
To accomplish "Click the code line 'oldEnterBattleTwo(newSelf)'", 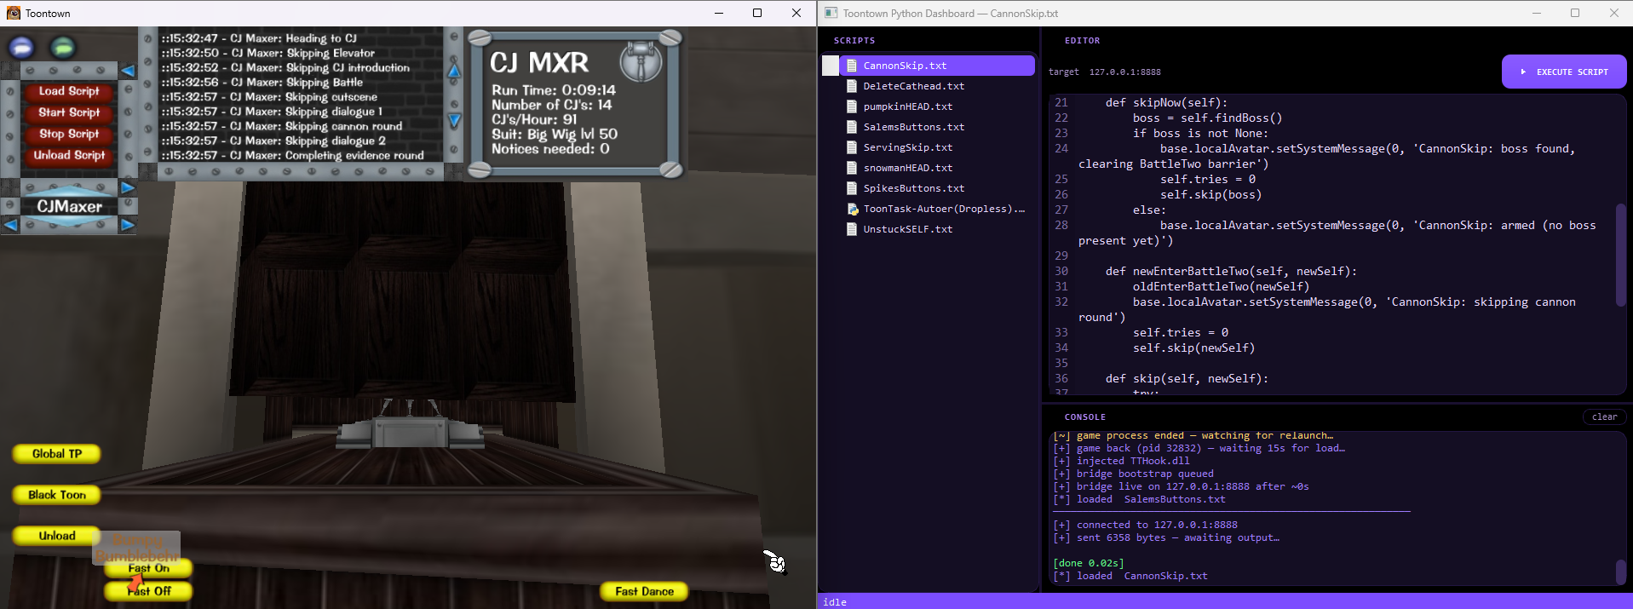I will [x=1221, y=286].
